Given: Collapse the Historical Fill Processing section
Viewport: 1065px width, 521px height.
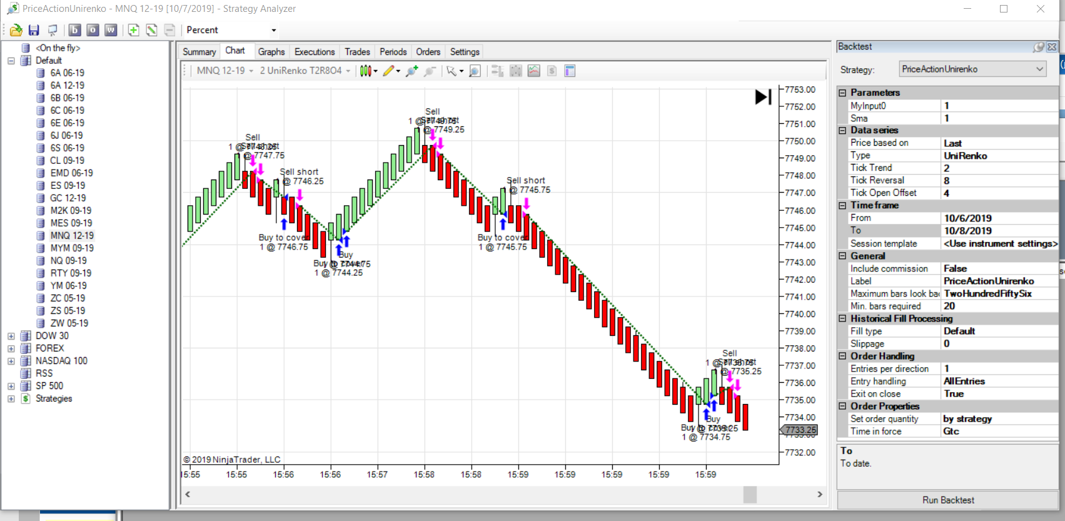Looking at the screenshot, I should [x=842, y=318].
